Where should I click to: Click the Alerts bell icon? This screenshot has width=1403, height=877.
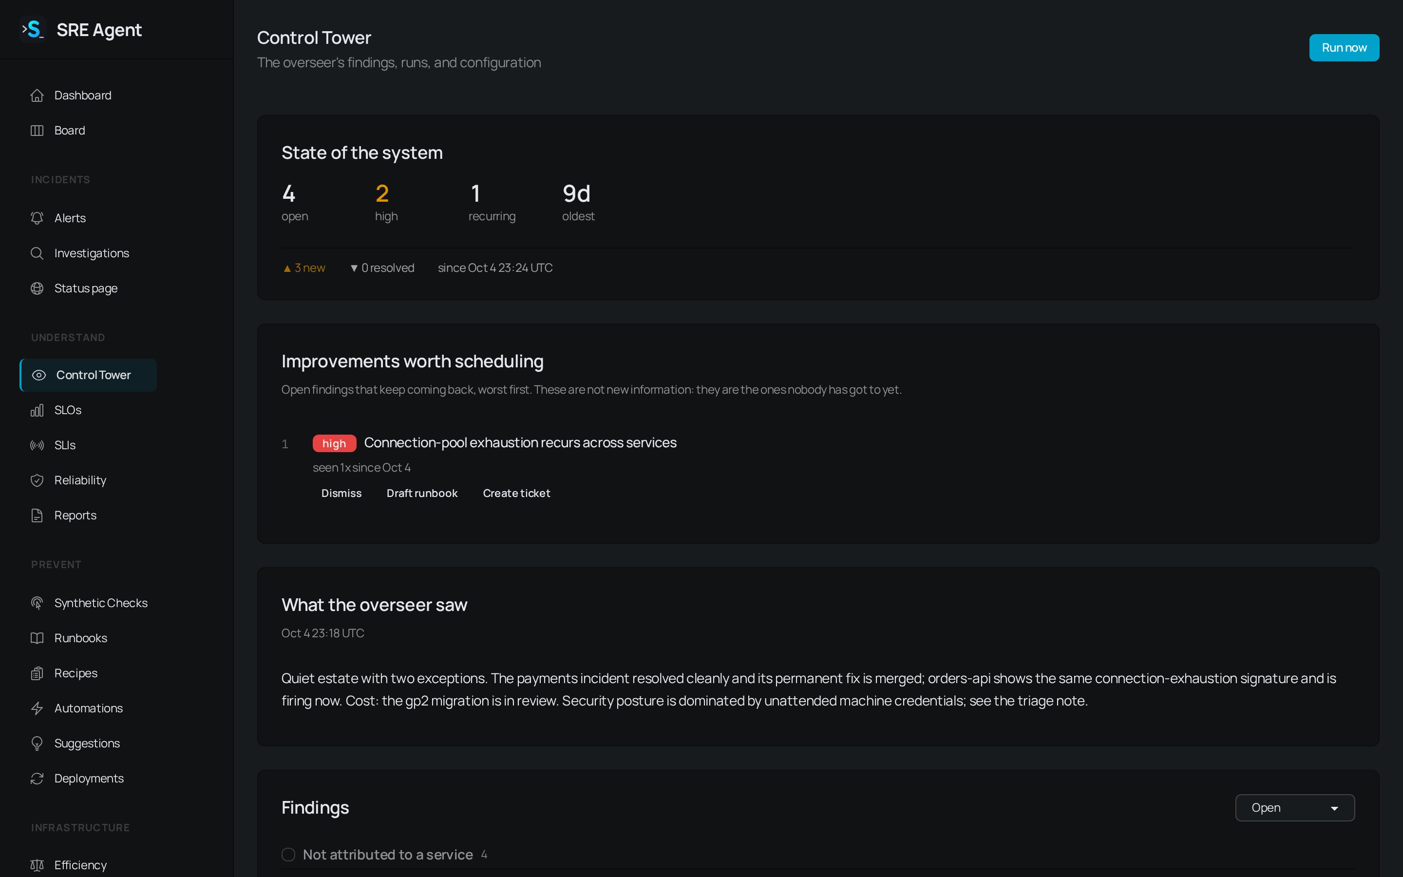click(x=37, y=218)
